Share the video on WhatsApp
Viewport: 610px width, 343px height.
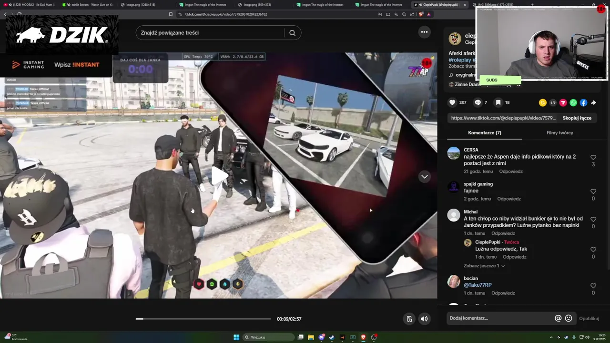pyautogui.click(x=573, y=102)
